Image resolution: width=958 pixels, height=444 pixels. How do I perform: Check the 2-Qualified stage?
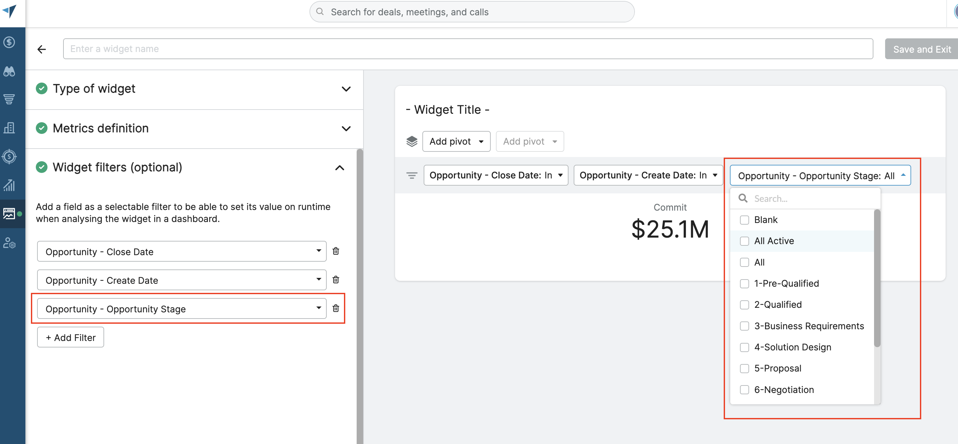tap(744, 305)
